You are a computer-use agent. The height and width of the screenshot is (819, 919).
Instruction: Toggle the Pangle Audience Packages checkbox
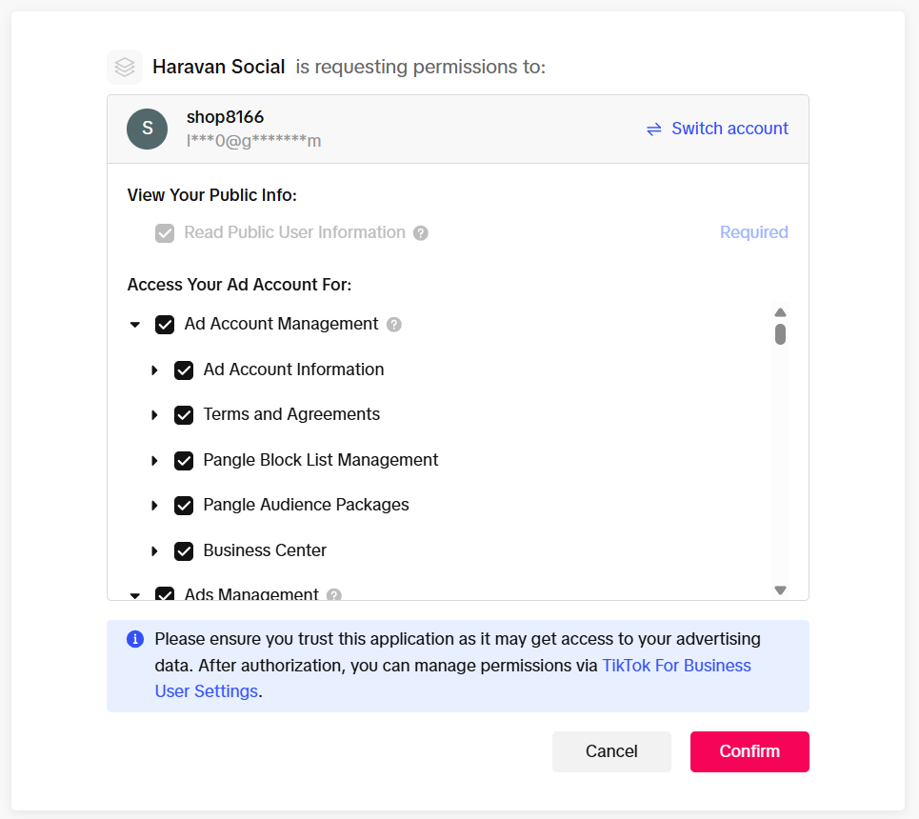pos(184,506)
